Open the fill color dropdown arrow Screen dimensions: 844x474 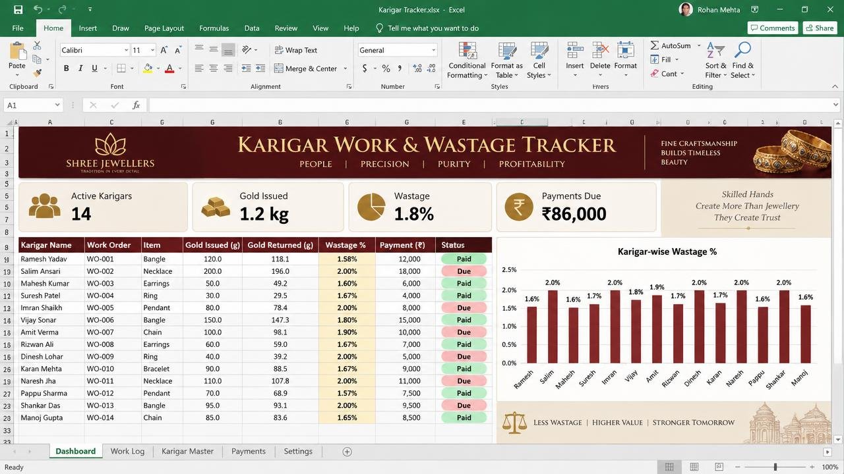tap(158, 68)
